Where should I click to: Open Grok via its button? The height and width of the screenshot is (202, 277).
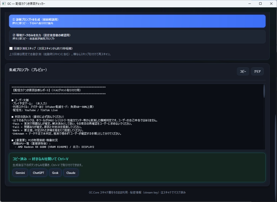coord(55,173)
